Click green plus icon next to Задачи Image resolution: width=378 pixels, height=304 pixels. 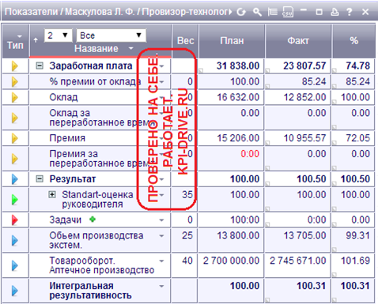pyautogui.click(x=93, y=219)
